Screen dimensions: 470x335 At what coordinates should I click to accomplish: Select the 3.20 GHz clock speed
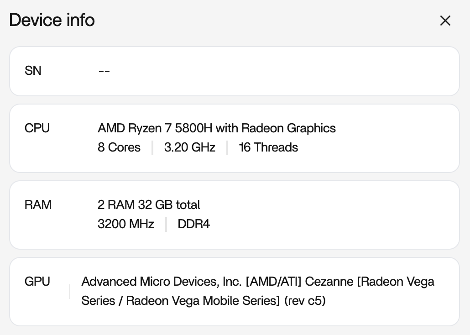coord(189,147)
